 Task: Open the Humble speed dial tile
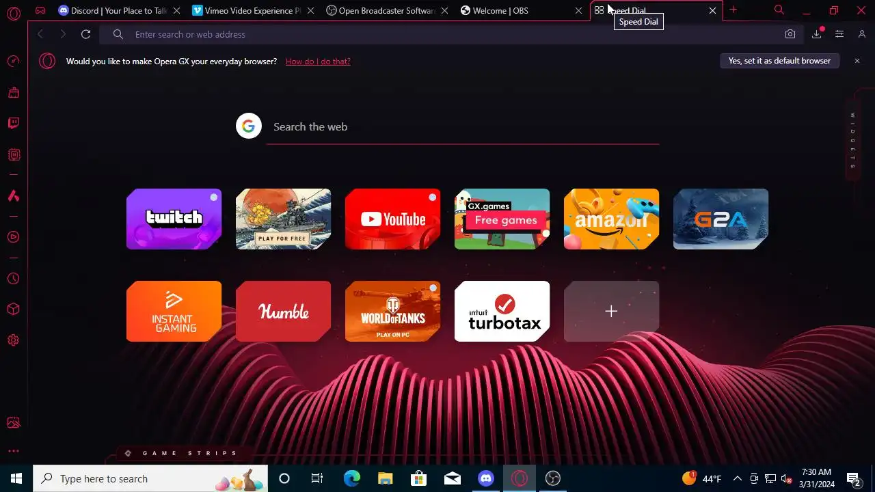pyautogui.click(x=283, y=311)
